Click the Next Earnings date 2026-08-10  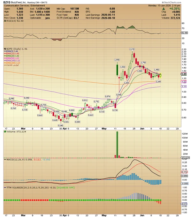108,18
